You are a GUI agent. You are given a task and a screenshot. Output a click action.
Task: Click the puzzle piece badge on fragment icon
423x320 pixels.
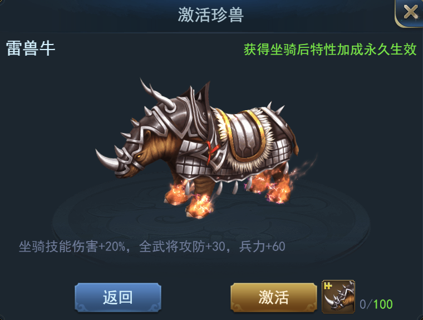point(328,285)
